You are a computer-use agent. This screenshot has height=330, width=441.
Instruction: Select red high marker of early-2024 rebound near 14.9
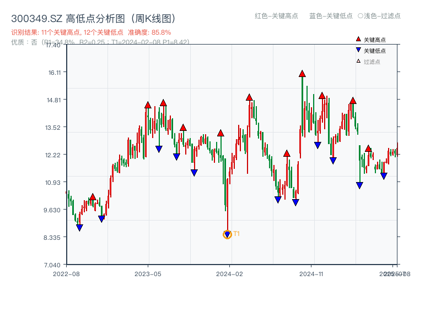[249, 97]
